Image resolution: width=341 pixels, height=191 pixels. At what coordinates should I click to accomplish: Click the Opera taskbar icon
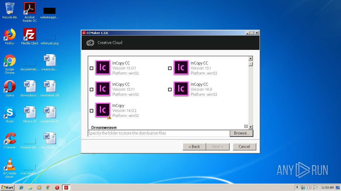click(x=57, y=188)
